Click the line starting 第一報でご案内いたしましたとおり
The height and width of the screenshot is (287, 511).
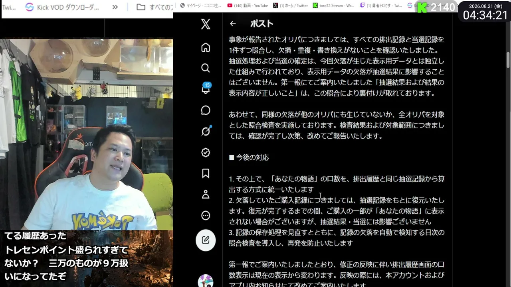337,265
